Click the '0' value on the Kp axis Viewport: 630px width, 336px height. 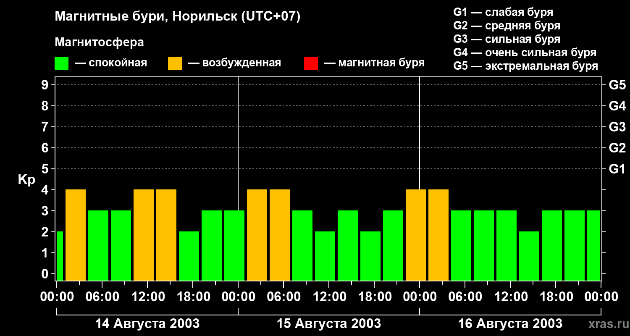(45, 274)
